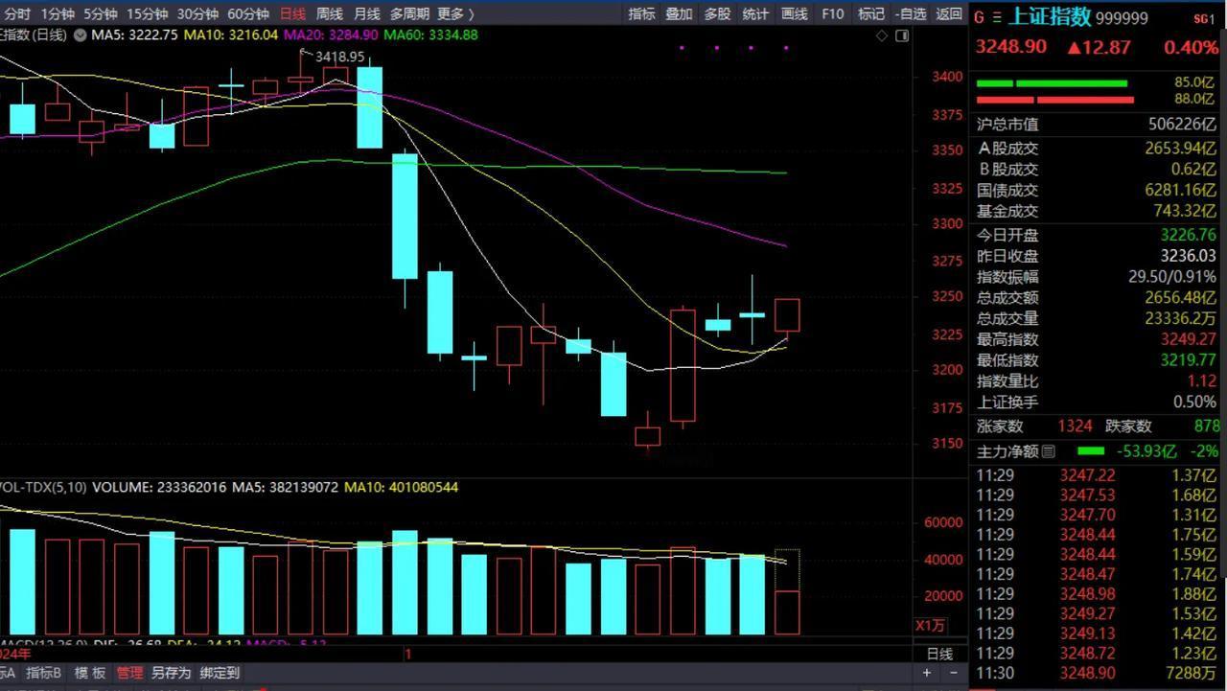1227x691 pixels.
Task: Click the 涨家数 count 1324
Action: [1075, 426]
